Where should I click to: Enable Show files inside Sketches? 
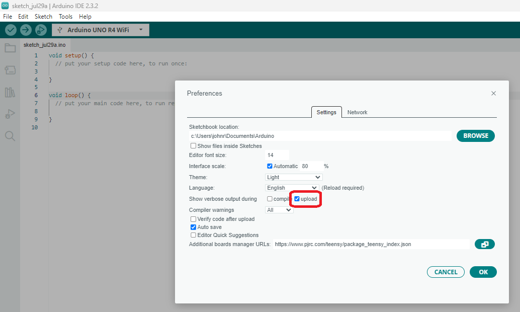pos(193,145)
